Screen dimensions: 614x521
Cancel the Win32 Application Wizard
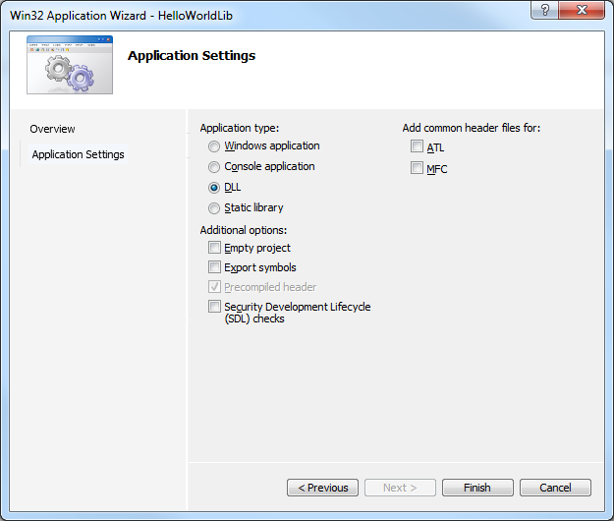click(555, 488)
